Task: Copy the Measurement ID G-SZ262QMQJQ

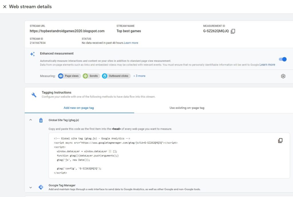Action: [x=233, y=31]
